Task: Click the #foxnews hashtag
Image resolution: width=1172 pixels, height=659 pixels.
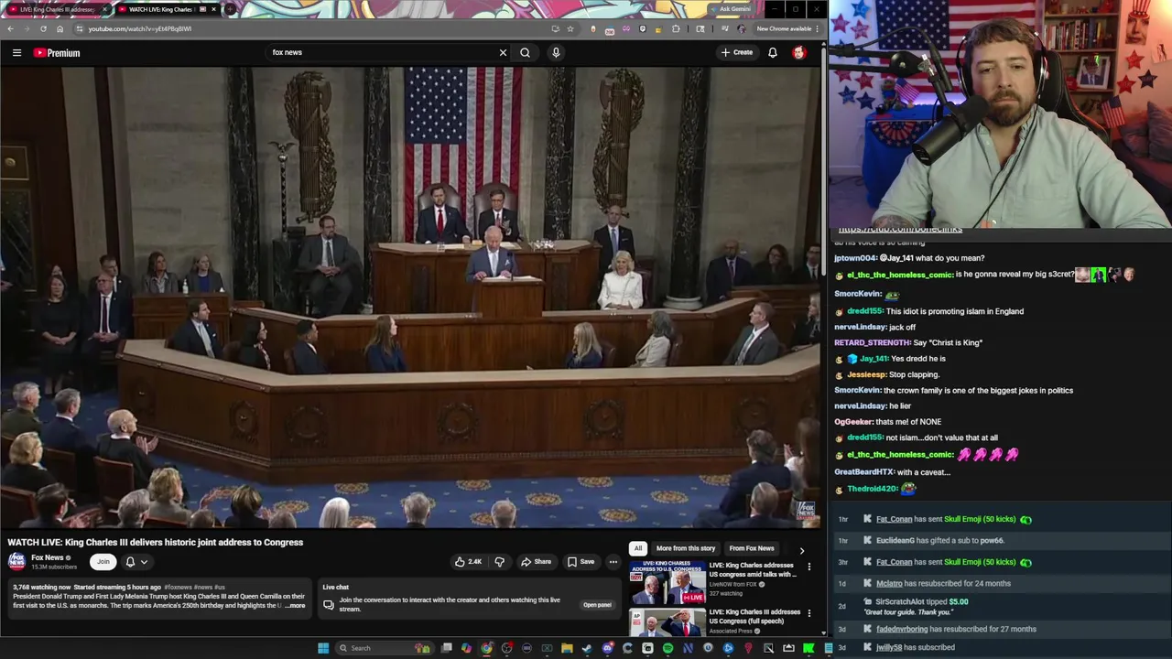Action: (x=178, y=587)
